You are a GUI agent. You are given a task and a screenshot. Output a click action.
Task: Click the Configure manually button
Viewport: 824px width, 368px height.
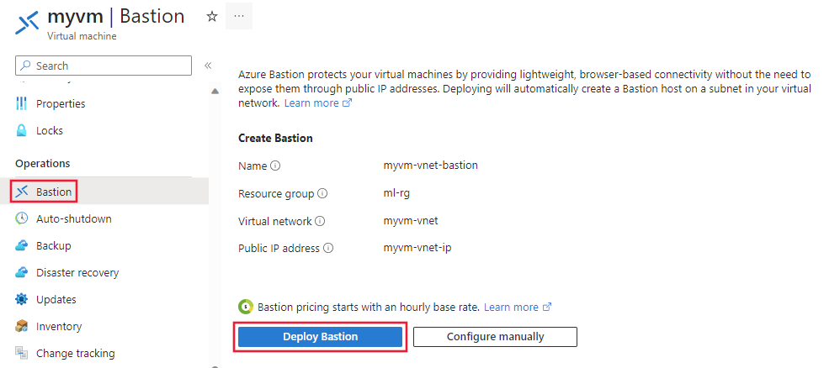(x=495, y=337)
